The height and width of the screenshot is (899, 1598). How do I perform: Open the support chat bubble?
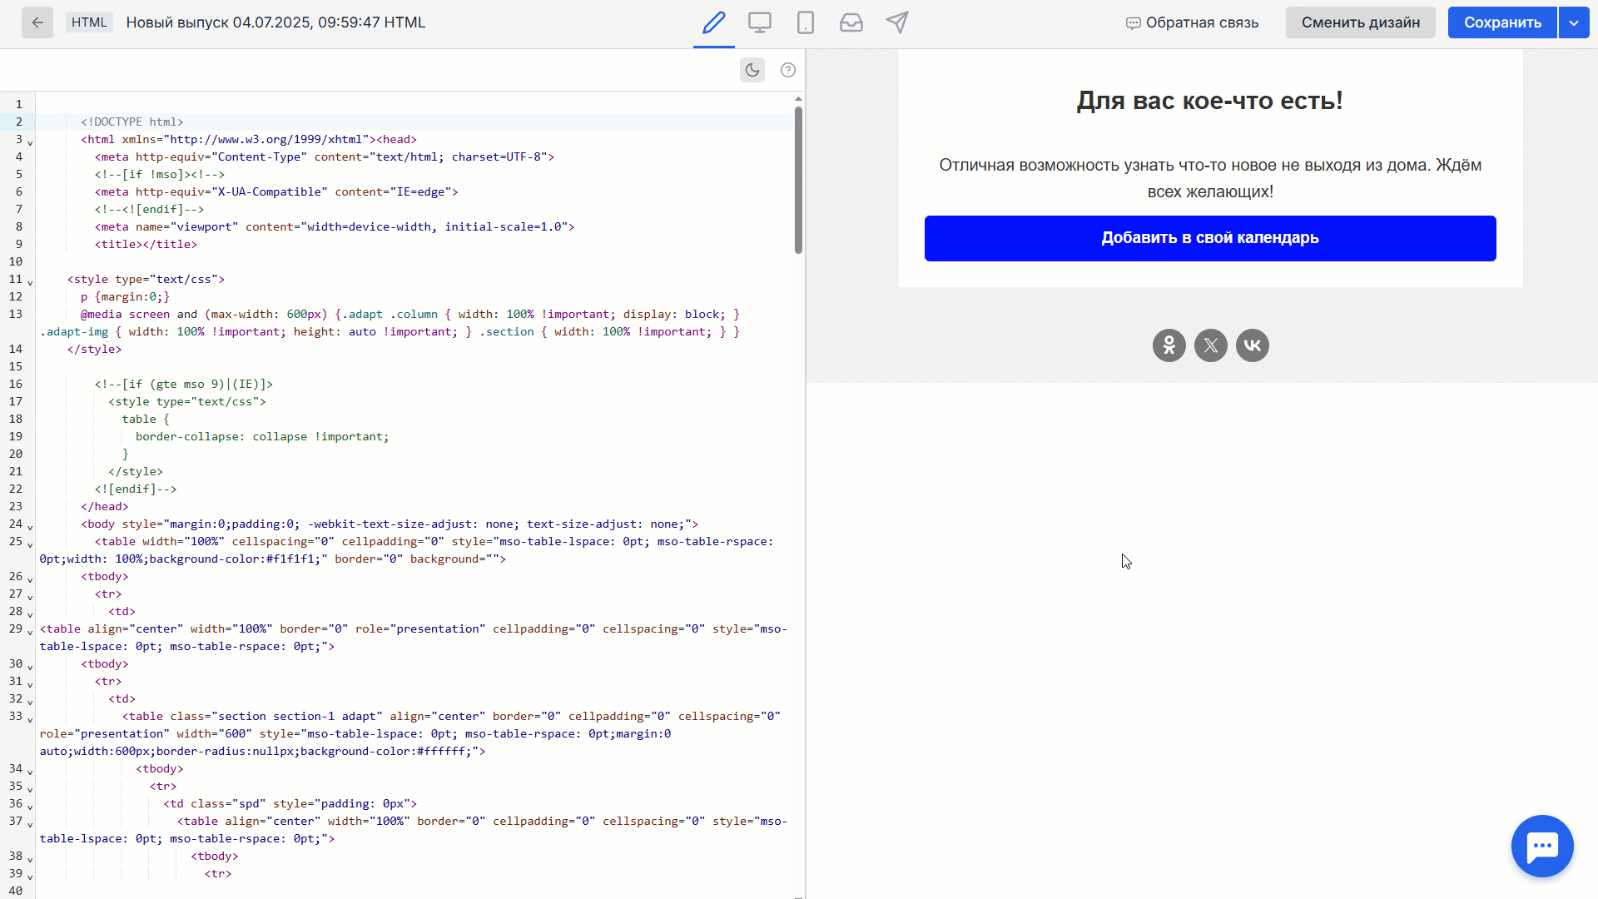tap(1542, 846)
